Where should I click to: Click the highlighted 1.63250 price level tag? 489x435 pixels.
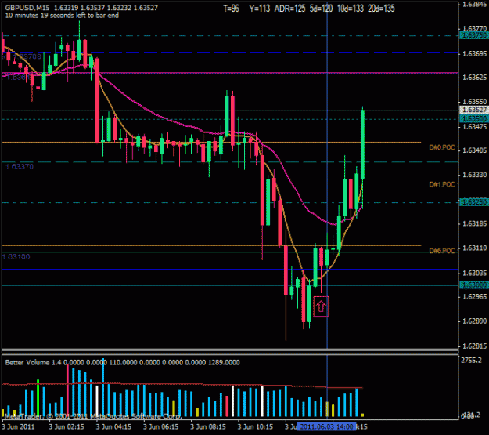tap(473, 202)
